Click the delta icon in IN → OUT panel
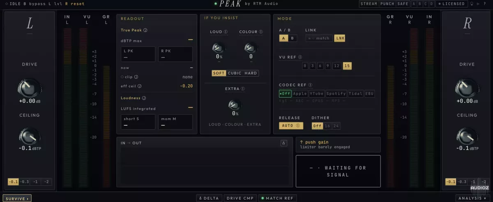Image resolution: width=493 pixels, height=202 pixels. (283, 143)
